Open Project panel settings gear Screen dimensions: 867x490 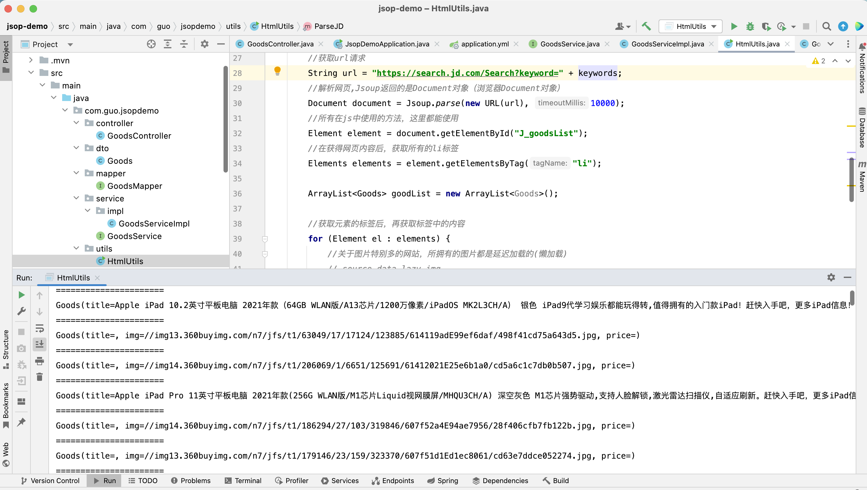point(204,44)
